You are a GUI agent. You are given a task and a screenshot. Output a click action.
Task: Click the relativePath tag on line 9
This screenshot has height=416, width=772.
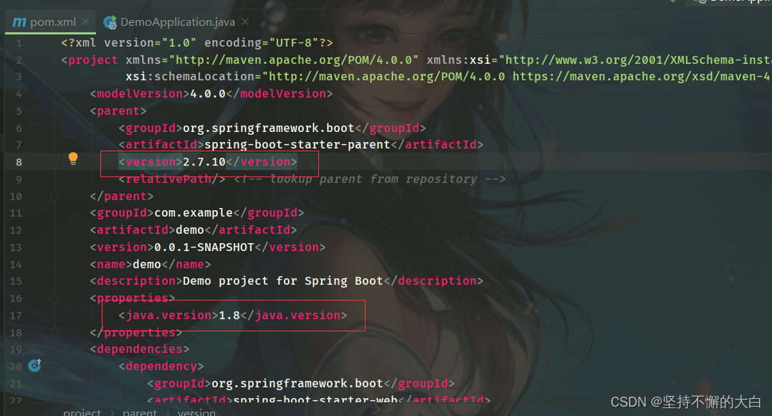(172, 179)
